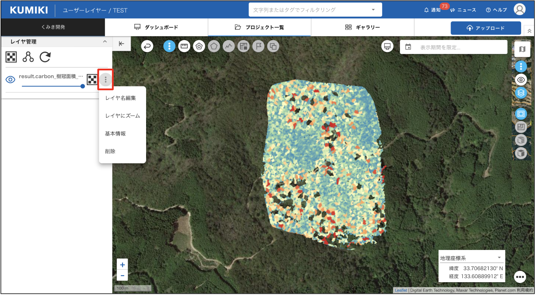Click the undo/back arrow map tool
This screenshot has height=295, width=536.
click(x=147, y=46)
